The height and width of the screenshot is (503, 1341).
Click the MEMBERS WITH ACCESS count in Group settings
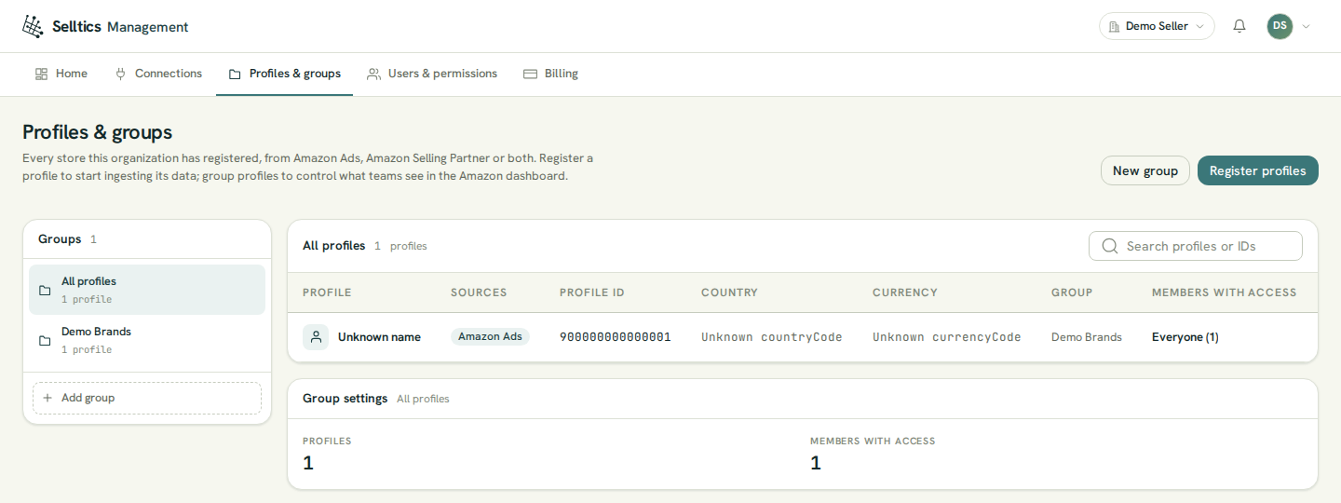pos(816,463)
